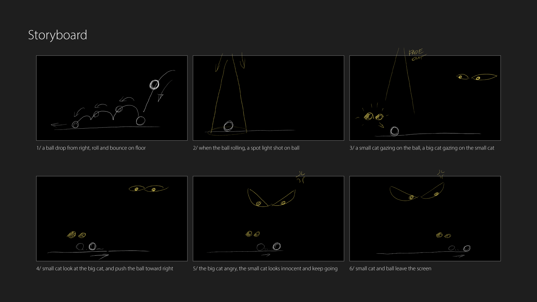Select the fourth panel where the cat pushes ball

[112, 218]
